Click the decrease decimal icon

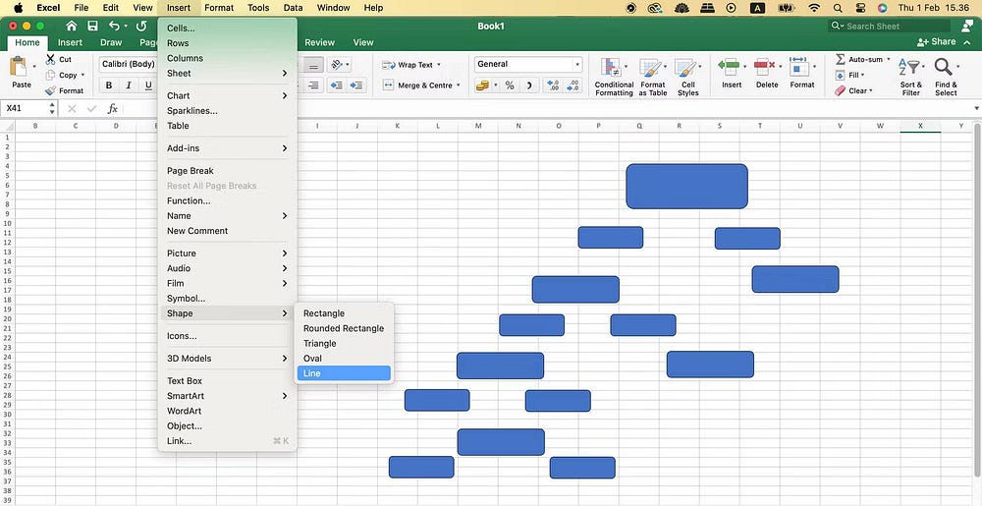[573, 85]
